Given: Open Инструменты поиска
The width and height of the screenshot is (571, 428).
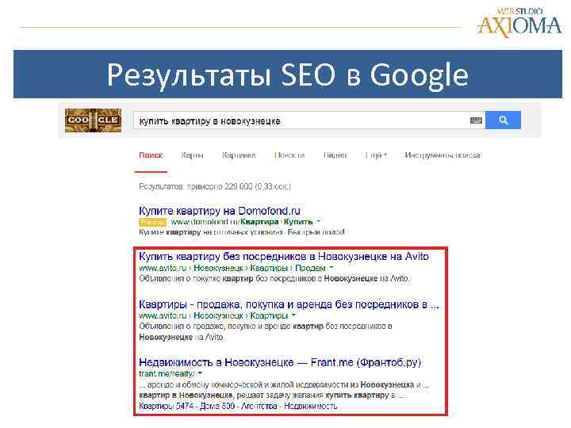Looking at the screenshot, I should tap(443, 155).
